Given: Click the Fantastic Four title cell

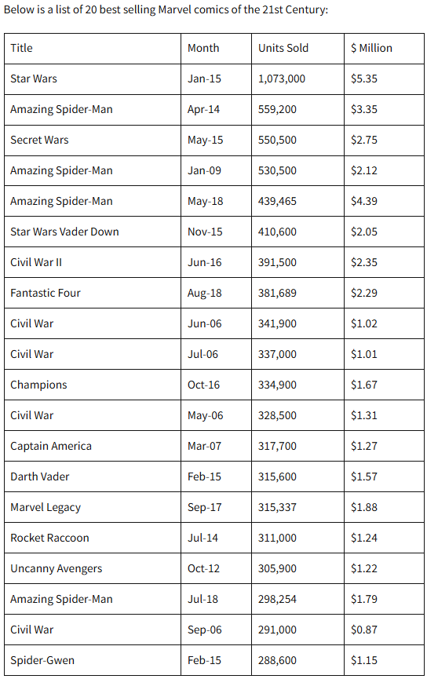Looking at the screenshot, I should (x=93, y=293).
